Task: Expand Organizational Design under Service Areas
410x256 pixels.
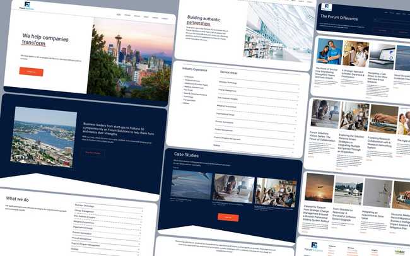Action: pyautogui.click(x=256, y=115)
